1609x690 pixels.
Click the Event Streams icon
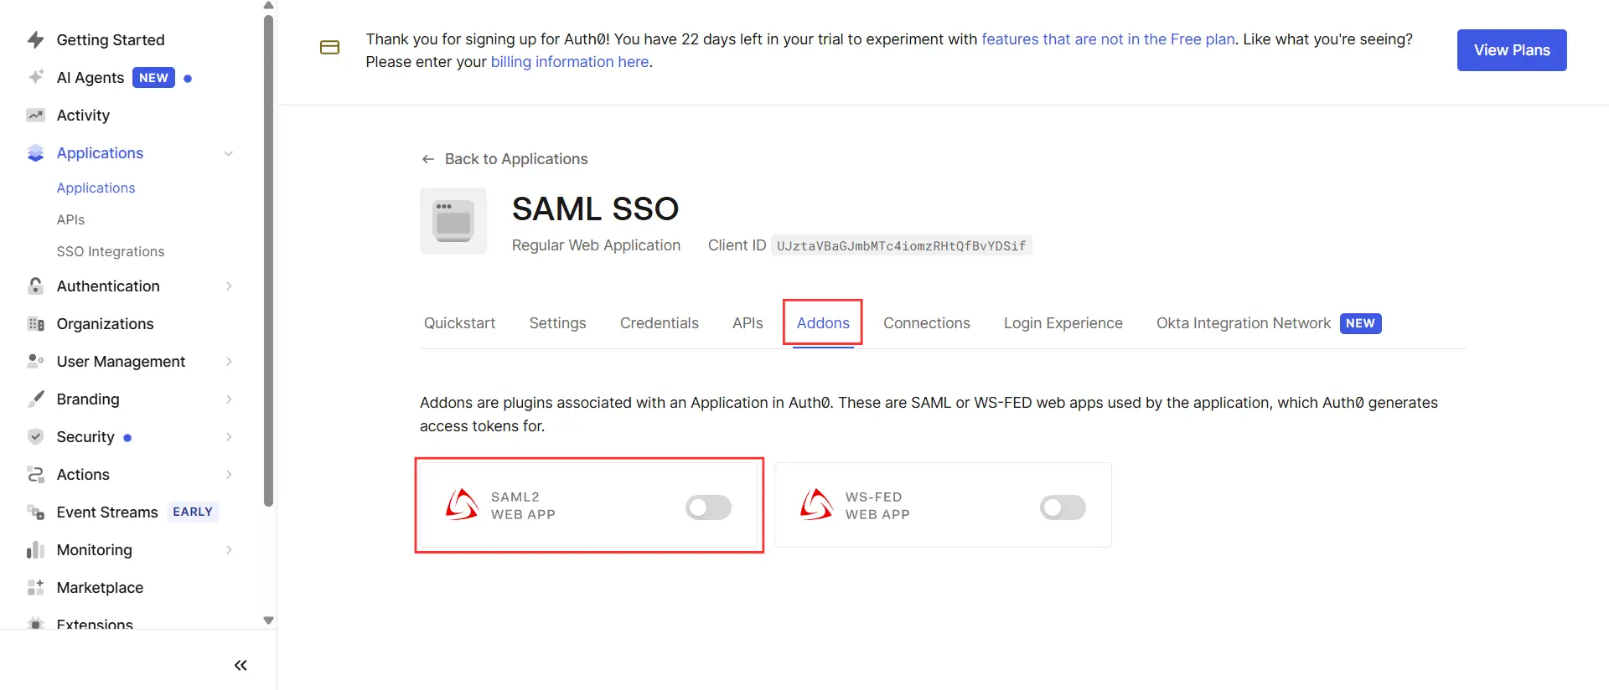[x=35, y=512]
